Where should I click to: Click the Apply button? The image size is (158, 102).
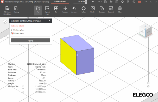[x=30, y=40]
